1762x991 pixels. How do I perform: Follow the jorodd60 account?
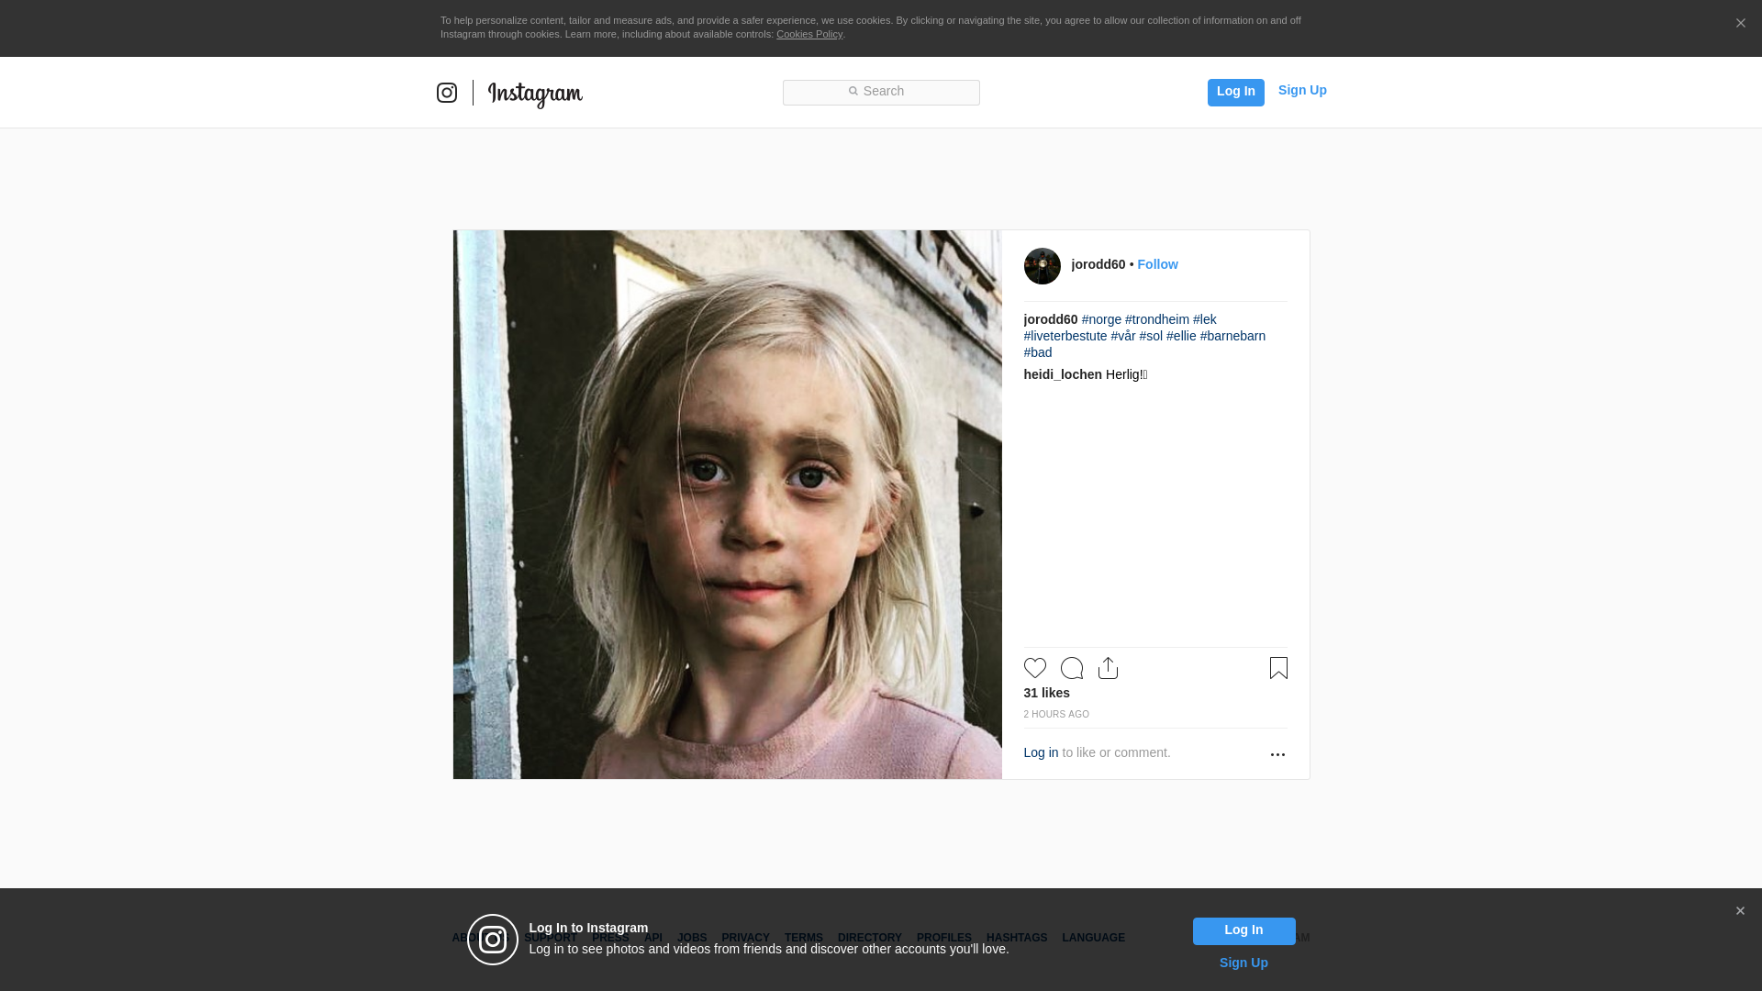(1157, 264)
